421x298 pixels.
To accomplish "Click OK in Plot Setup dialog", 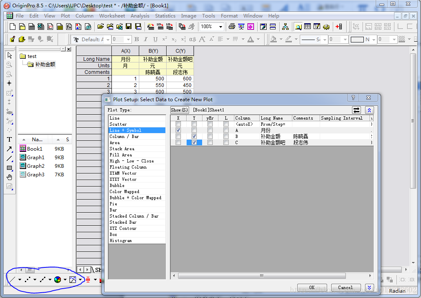I will click(312, 287).
